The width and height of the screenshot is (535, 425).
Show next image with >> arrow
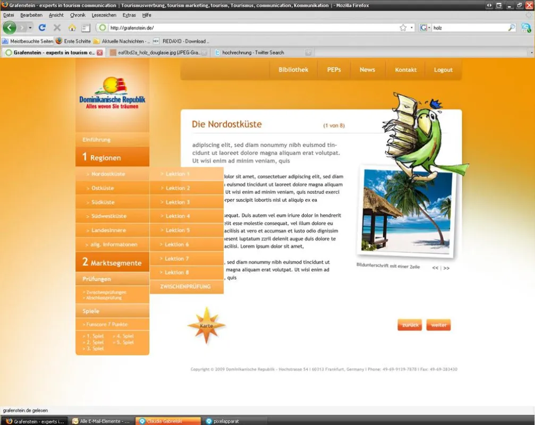click(x=446, y=268)
